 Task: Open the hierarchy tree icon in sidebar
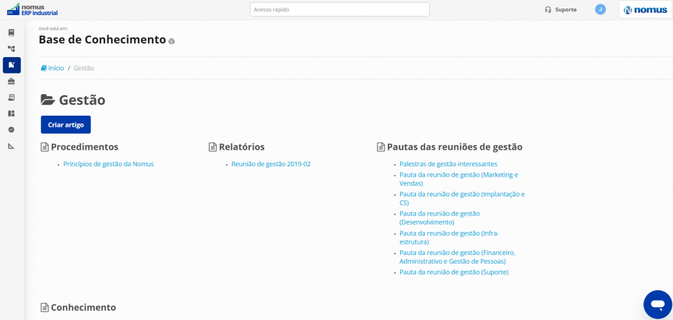tap(11, 49)
